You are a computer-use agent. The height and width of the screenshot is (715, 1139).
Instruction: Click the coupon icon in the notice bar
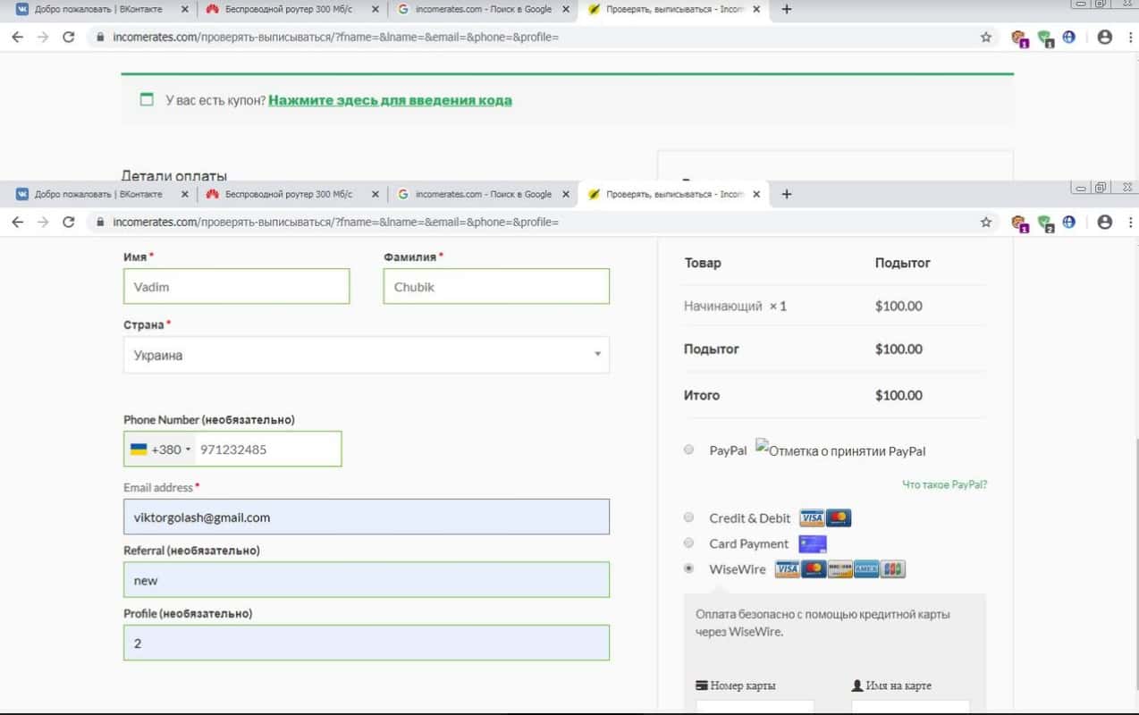(148, 100)
